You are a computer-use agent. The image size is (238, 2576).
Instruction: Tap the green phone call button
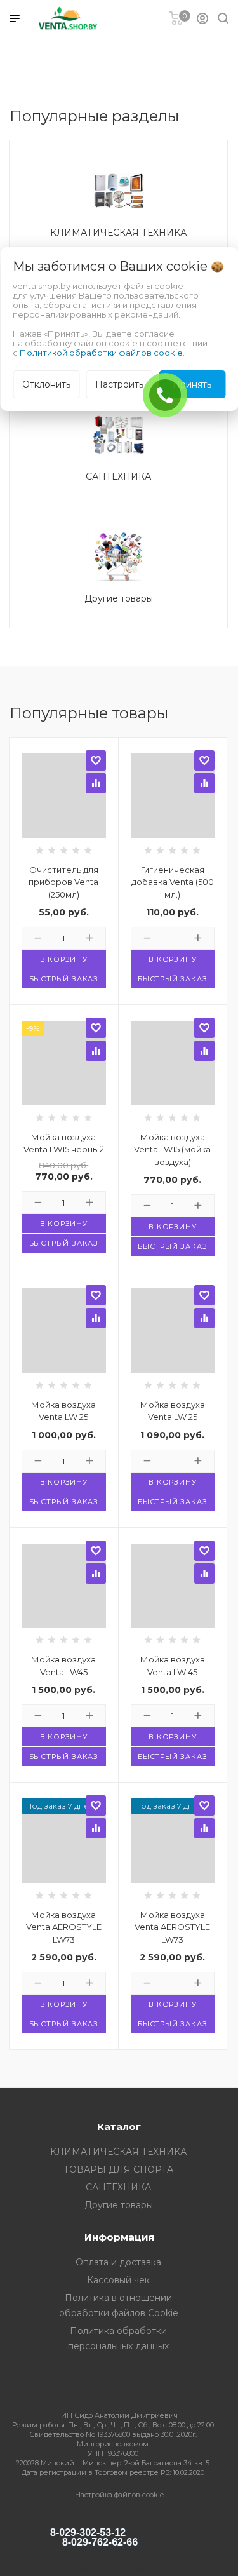click(165, 395)
